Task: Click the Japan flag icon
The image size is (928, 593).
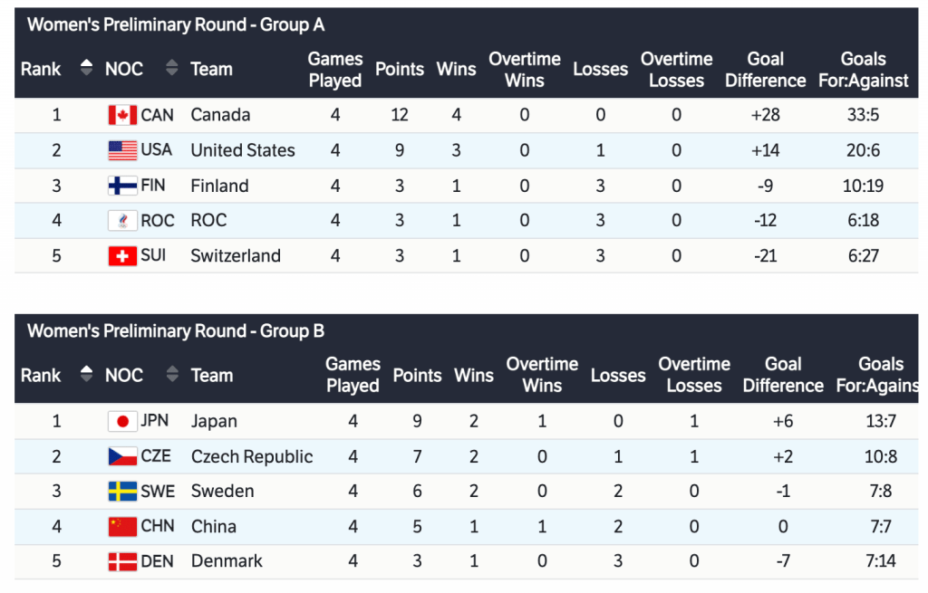Action: coord(122,421)
